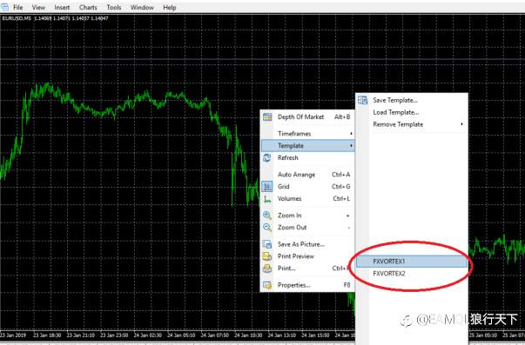Open the View menu

38,7
